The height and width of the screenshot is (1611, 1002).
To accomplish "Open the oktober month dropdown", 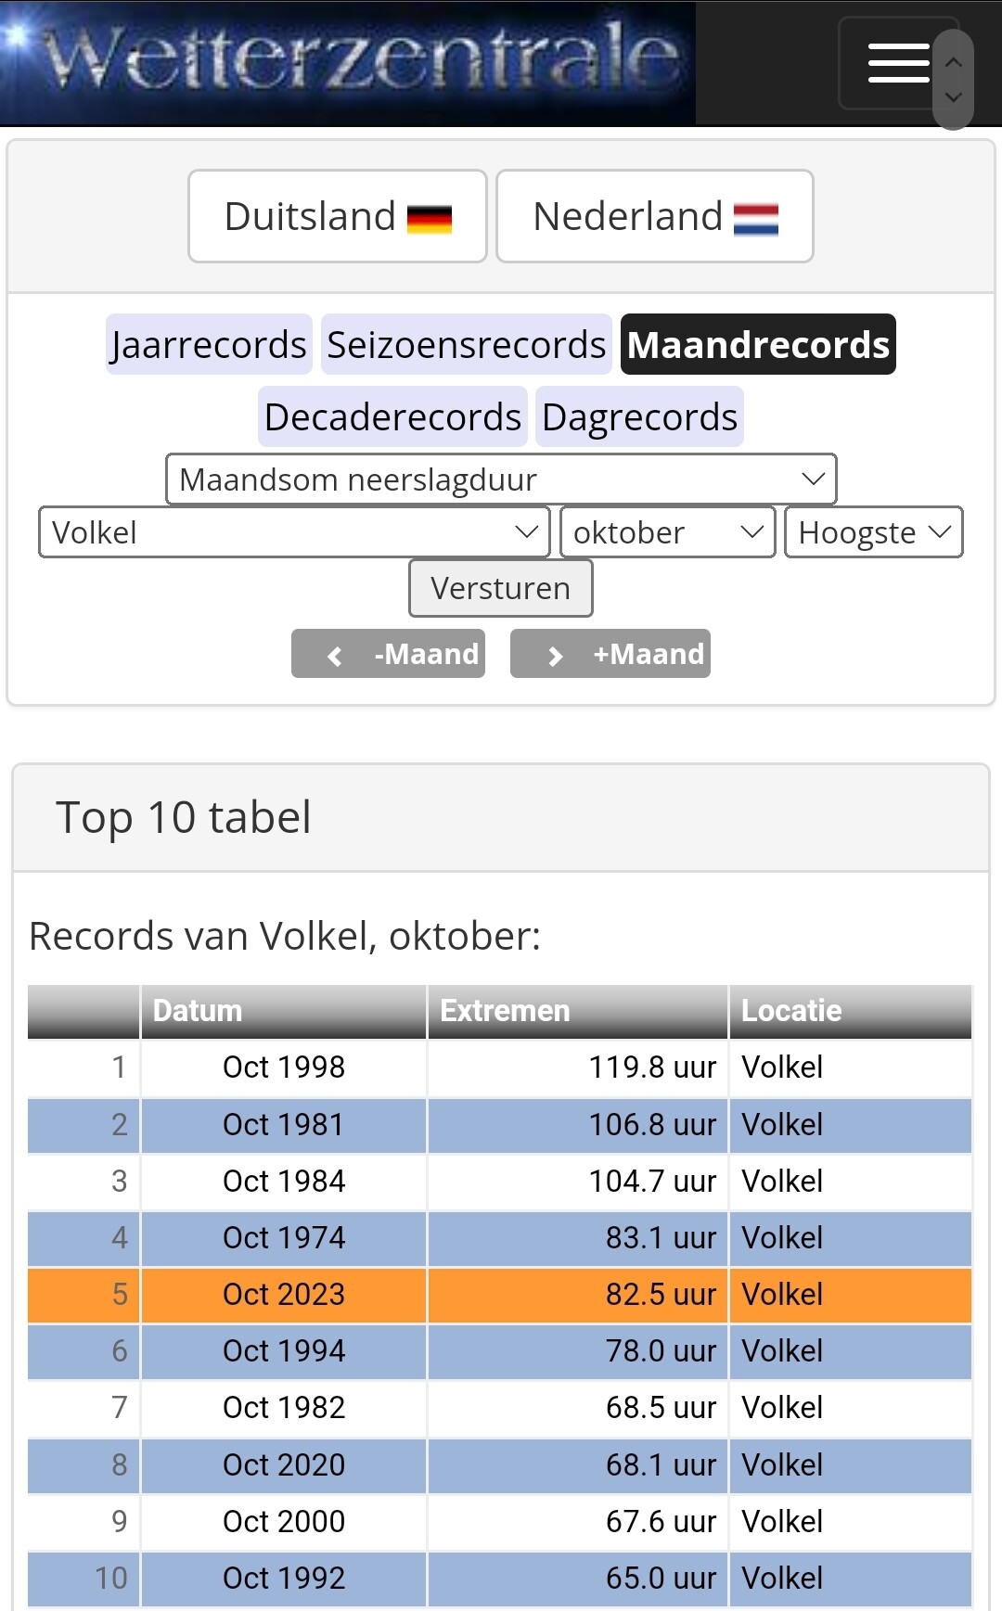I will [667, 532].
